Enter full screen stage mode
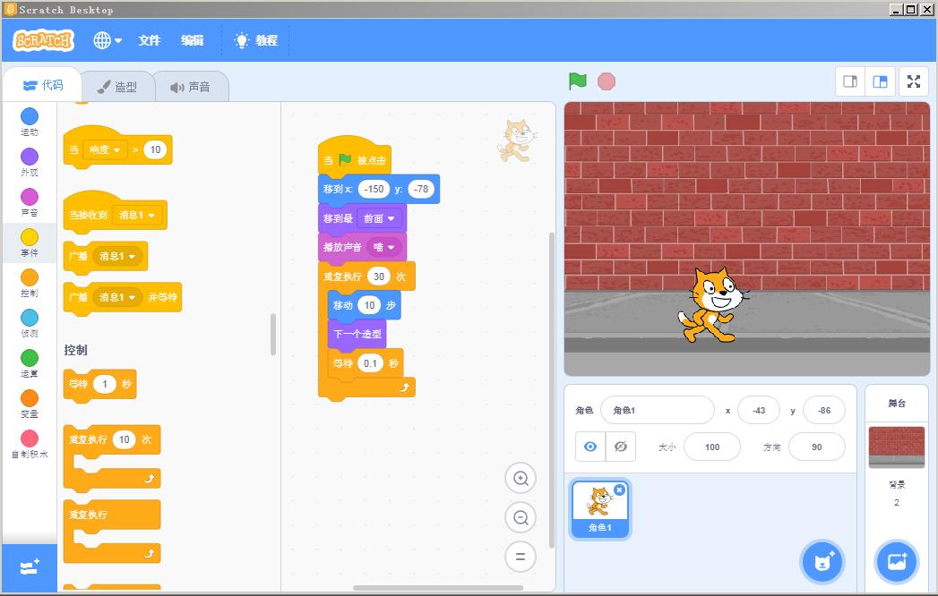The width and height of the screenshot is (938, 596). [914, 81]
